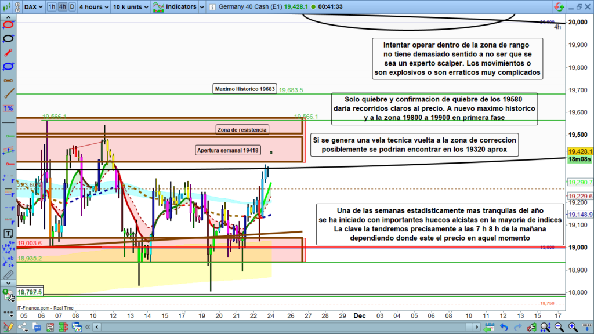Toggle the 4h timeframe button
This screenshot has width=594, height=334.
point(62,7)
